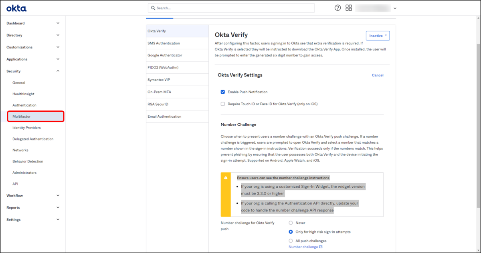481x253 pixels.
Task: Expand the Workflow sidebar section
Action: click(32, 196)
